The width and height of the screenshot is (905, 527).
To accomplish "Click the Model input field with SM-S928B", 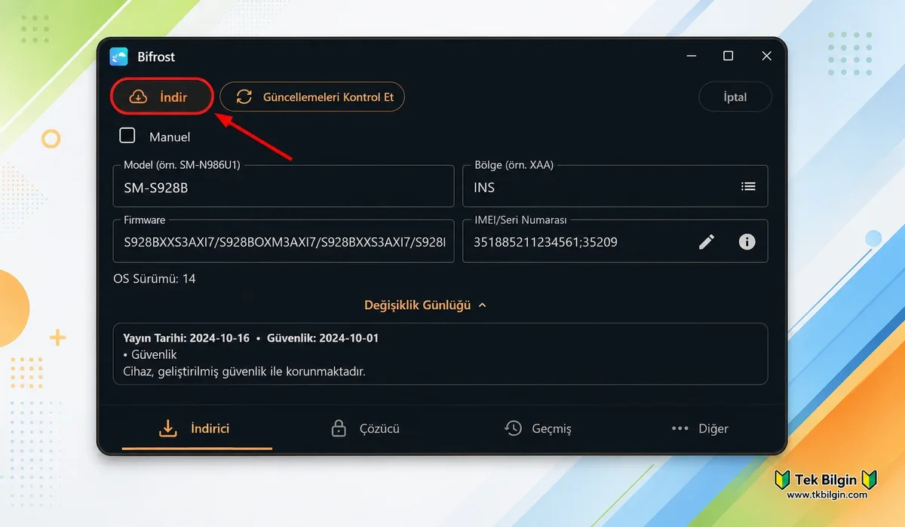I will [x=284, y=186].
